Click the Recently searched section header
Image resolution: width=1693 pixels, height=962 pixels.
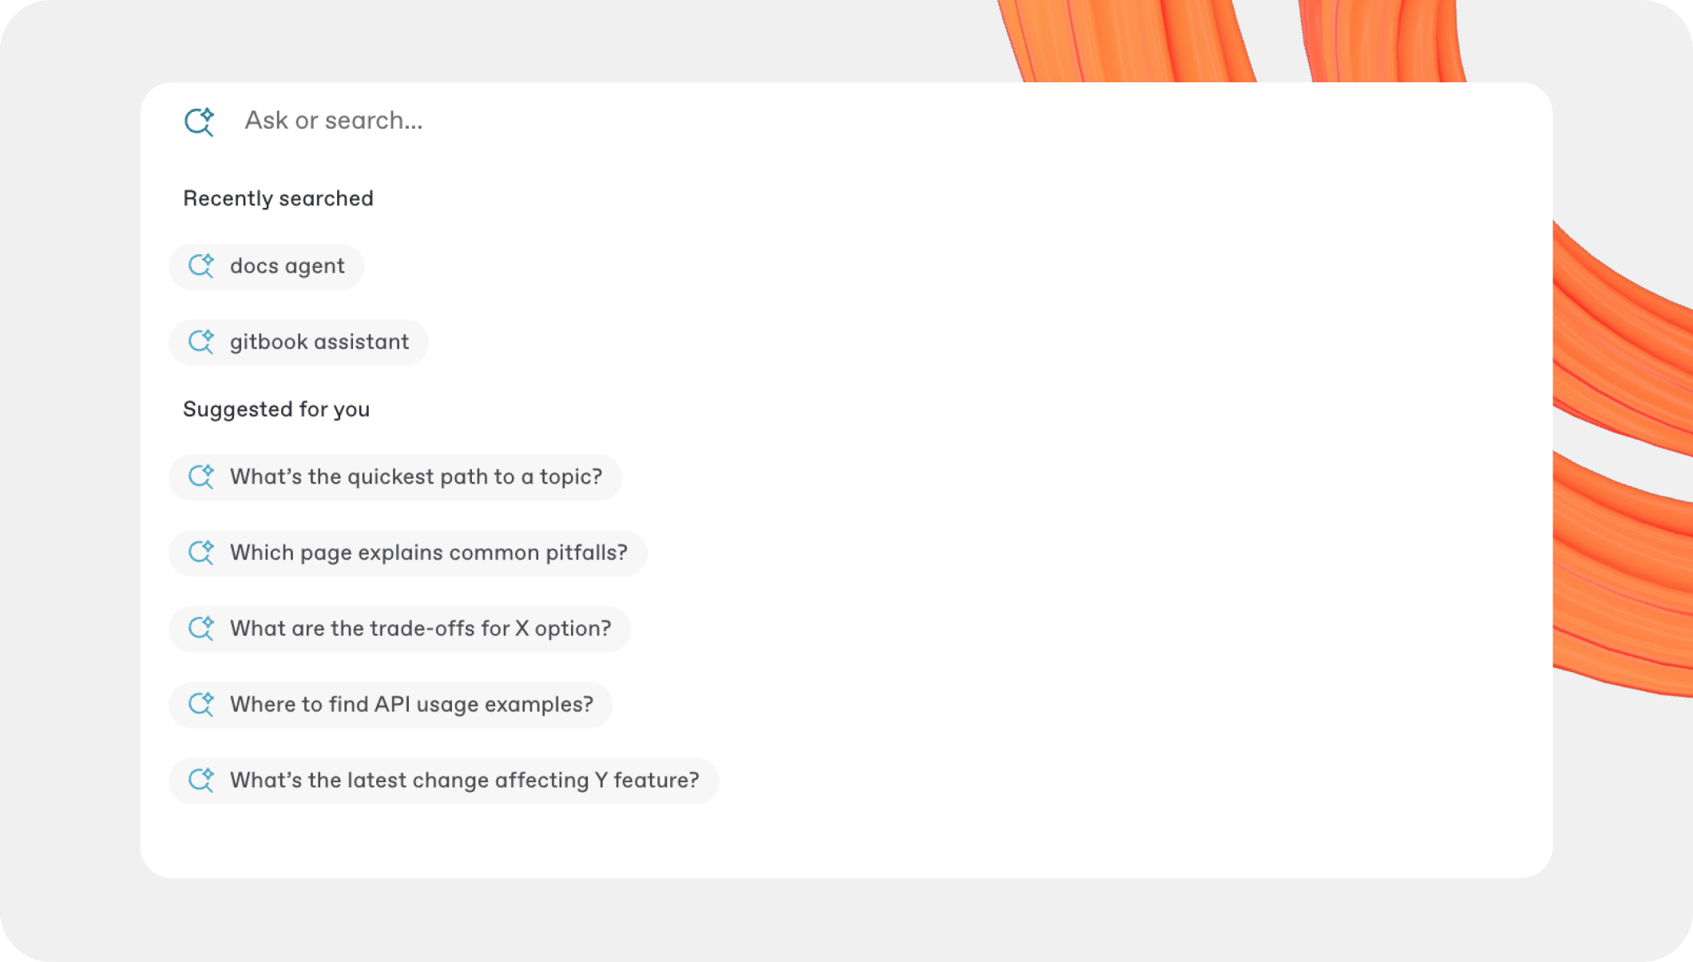click(x=278, y=198)
